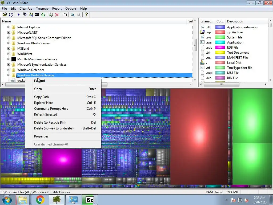The height and width of the screenshot is (205, 273).
Task: Click the Action Center flag tray icon
Action: [233, 200]
